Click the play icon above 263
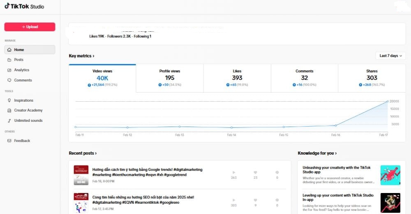Viewport: 411px width, 214px height. tap(234, 172)
